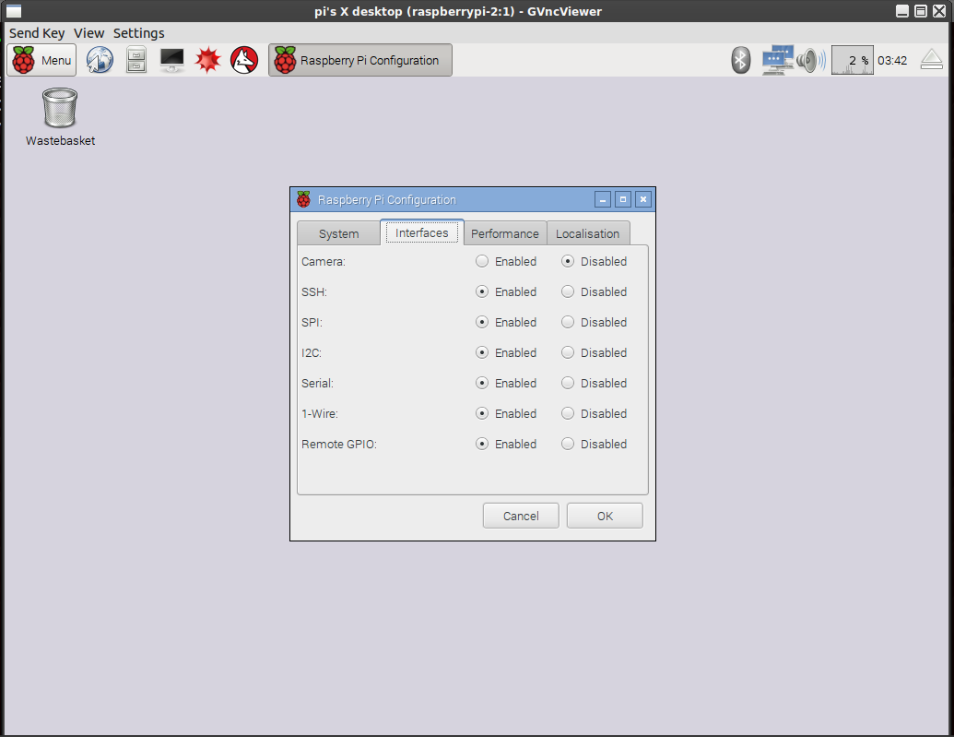The width and height of the screenshot is (954, 737).
Task: Click the I2C: label
Action: 312,353
